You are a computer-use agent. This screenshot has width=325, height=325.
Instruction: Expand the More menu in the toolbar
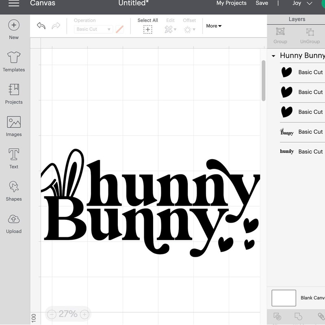213,26
